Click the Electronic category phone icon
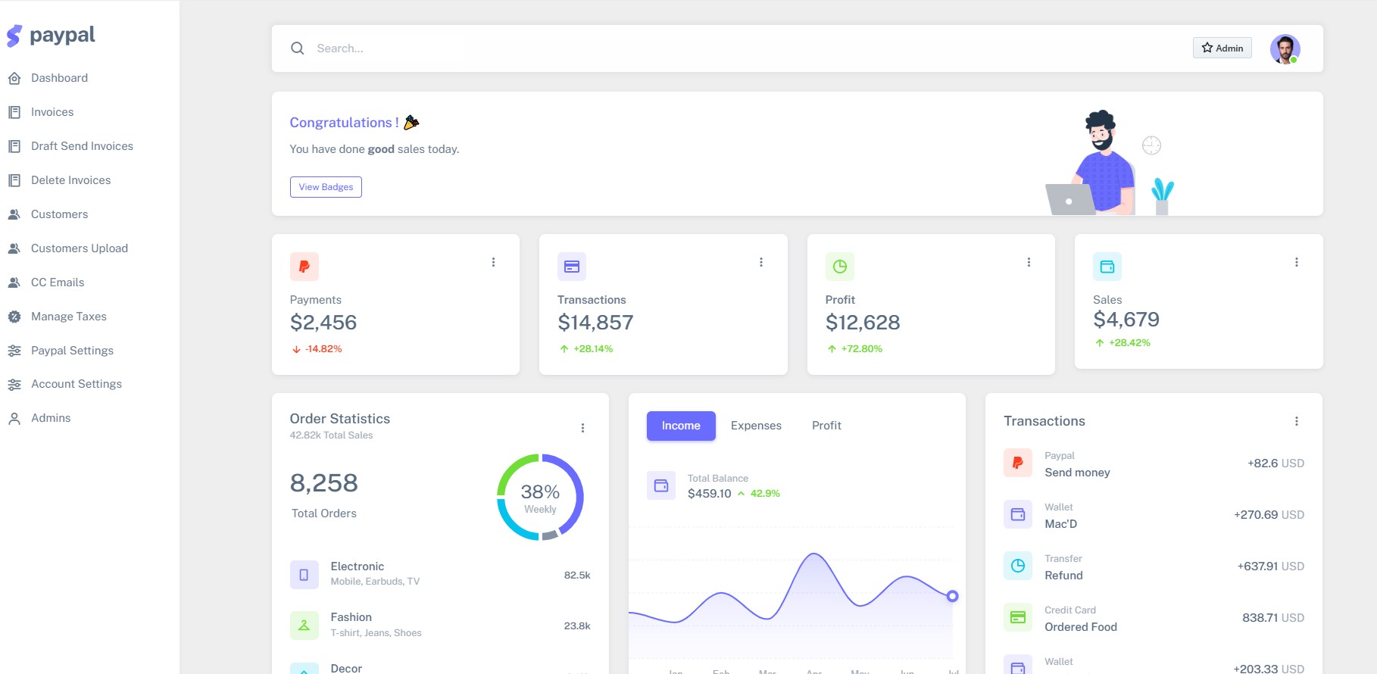1377x674 pixels. 304,575
